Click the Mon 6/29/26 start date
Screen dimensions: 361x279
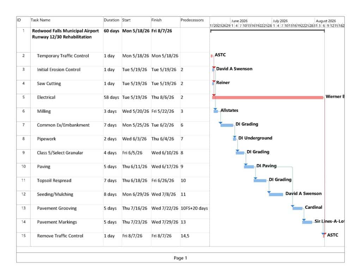pos(136,194)
